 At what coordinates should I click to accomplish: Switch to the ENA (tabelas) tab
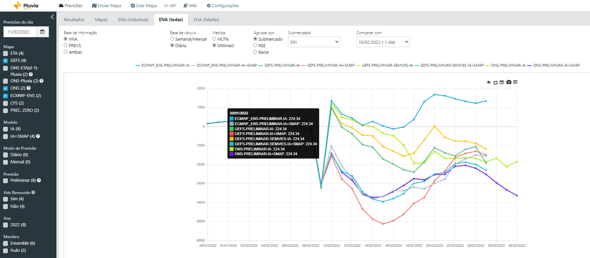coord(206,20)
